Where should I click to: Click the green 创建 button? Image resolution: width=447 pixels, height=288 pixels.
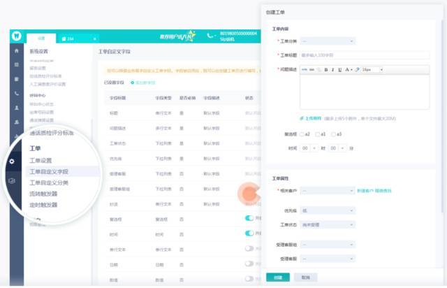(x=278, y=278)
